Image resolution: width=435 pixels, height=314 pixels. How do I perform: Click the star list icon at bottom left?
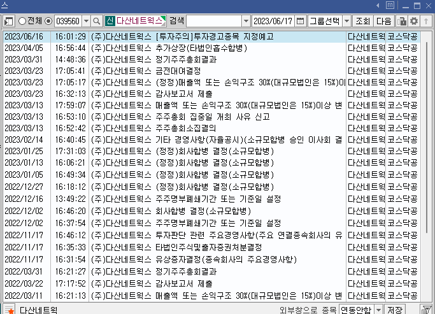pyautogui.click(x=9, y=310)
